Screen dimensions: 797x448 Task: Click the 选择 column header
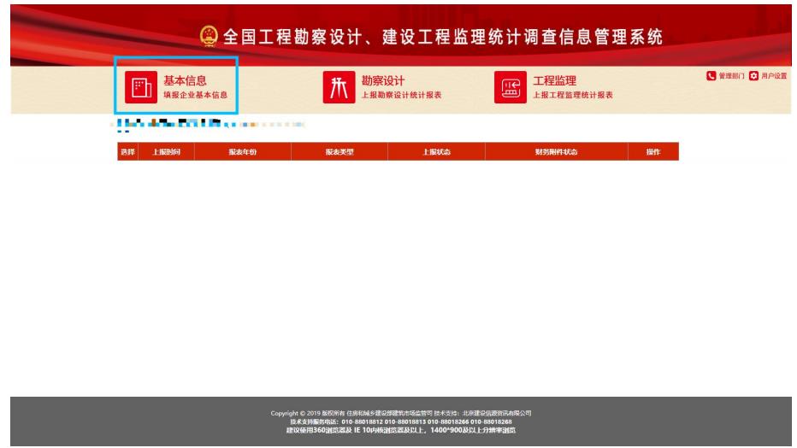[x=127, y=151]
